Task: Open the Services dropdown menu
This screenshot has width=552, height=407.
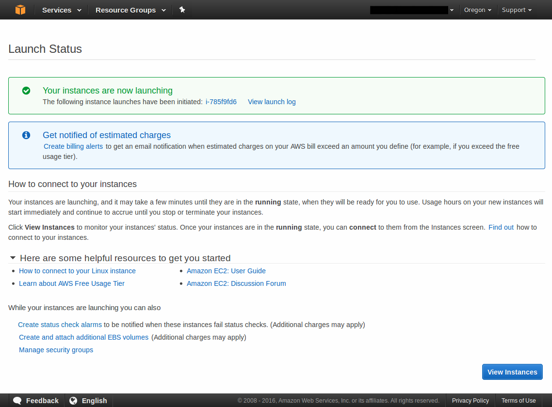Action: [62, 10]
